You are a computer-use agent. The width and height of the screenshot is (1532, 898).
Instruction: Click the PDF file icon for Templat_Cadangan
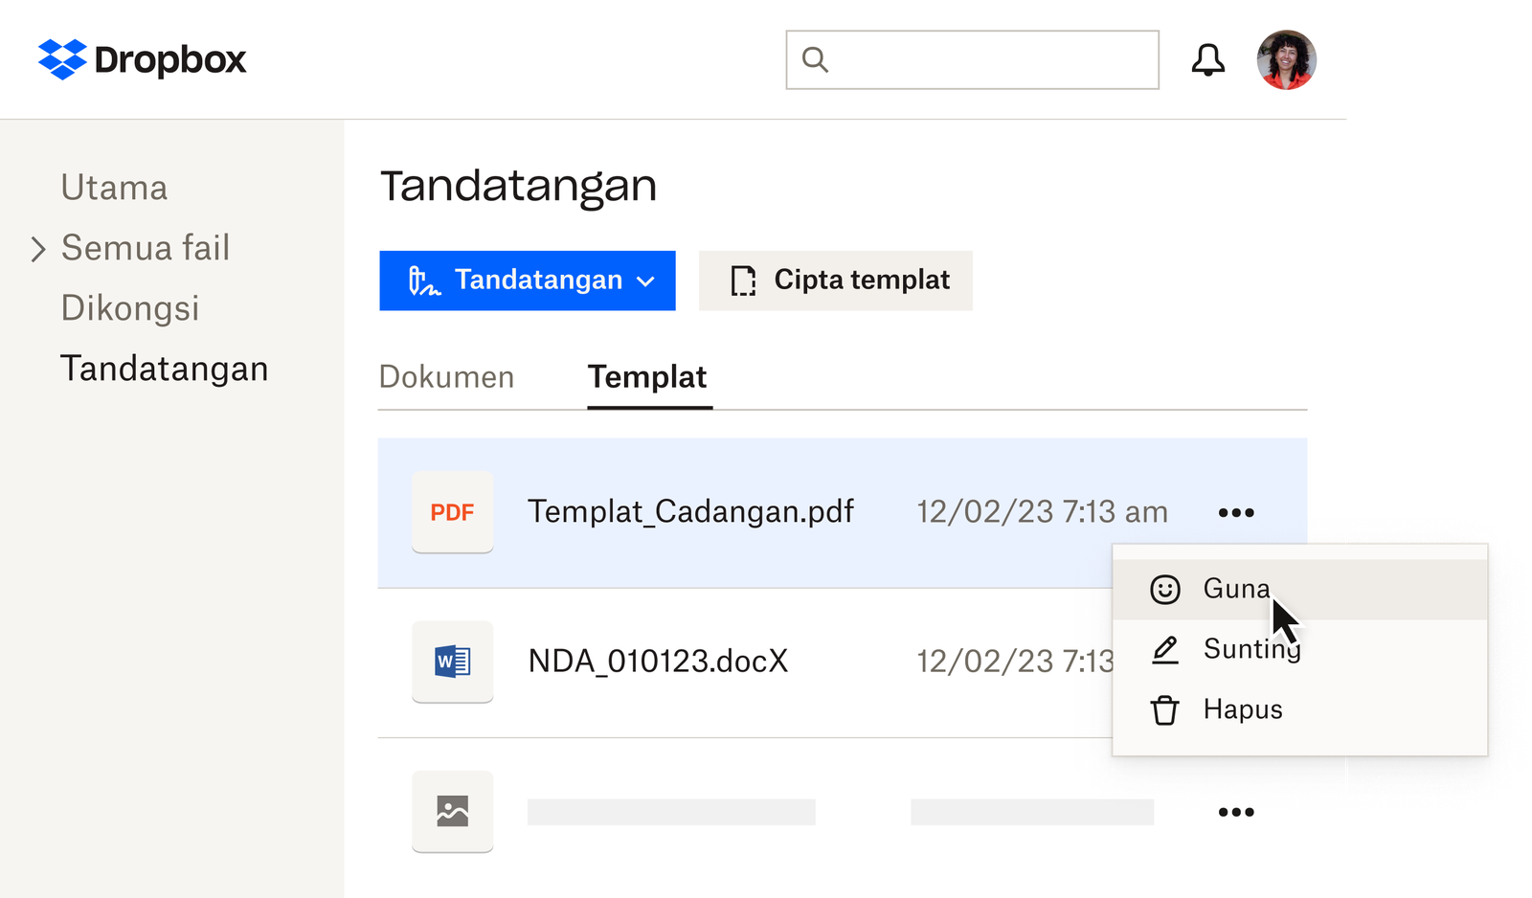(x=452, y=512)
